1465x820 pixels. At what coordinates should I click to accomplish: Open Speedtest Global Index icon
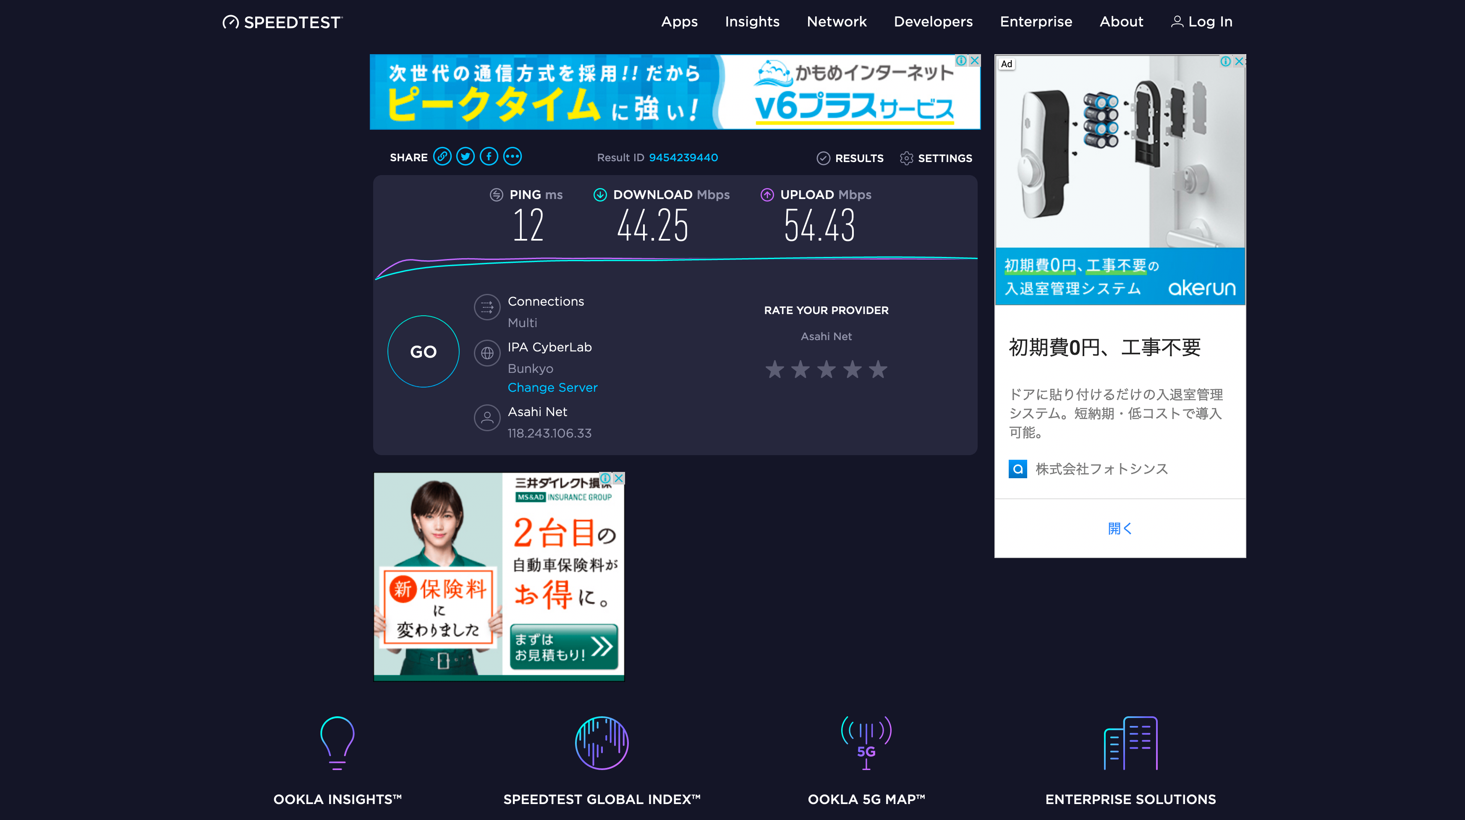[602, 743]
